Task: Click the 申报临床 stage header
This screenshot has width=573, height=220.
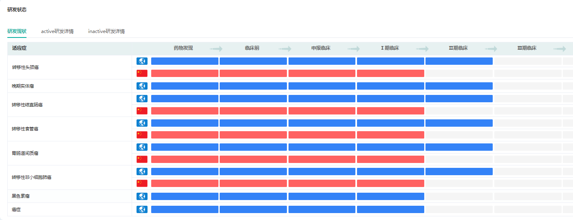Action: click(321, 48)
